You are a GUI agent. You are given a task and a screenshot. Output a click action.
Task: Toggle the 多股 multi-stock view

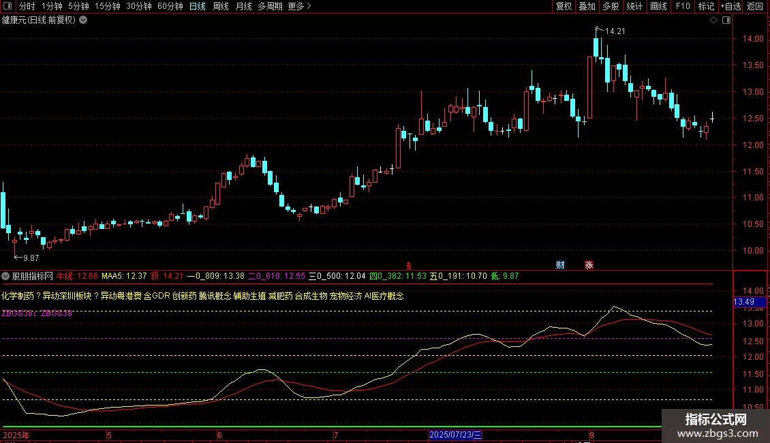pos(611,6)
